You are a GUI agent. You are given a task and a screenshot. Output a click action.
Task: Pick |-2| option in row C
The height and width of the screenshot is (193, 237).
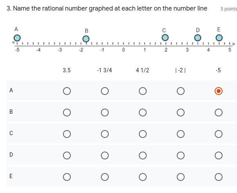coord(181,134)
